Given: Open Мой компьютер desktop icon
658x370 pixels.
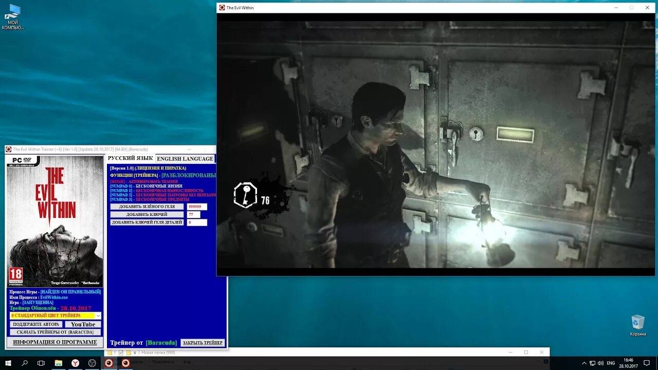Looking at the screenshot, I should click(x=13, y=17).
